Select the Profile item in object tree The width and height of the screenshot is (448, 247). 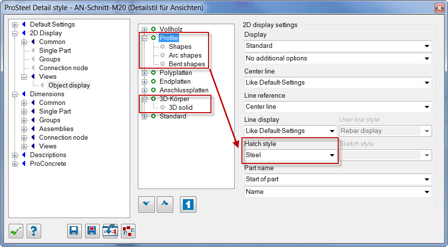coord(169,38)
